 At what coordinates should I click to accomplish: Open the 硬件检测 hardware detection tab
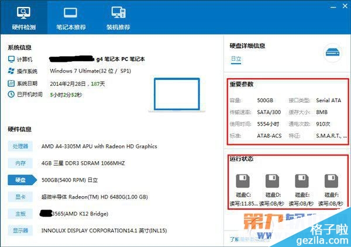coord(24,17)
